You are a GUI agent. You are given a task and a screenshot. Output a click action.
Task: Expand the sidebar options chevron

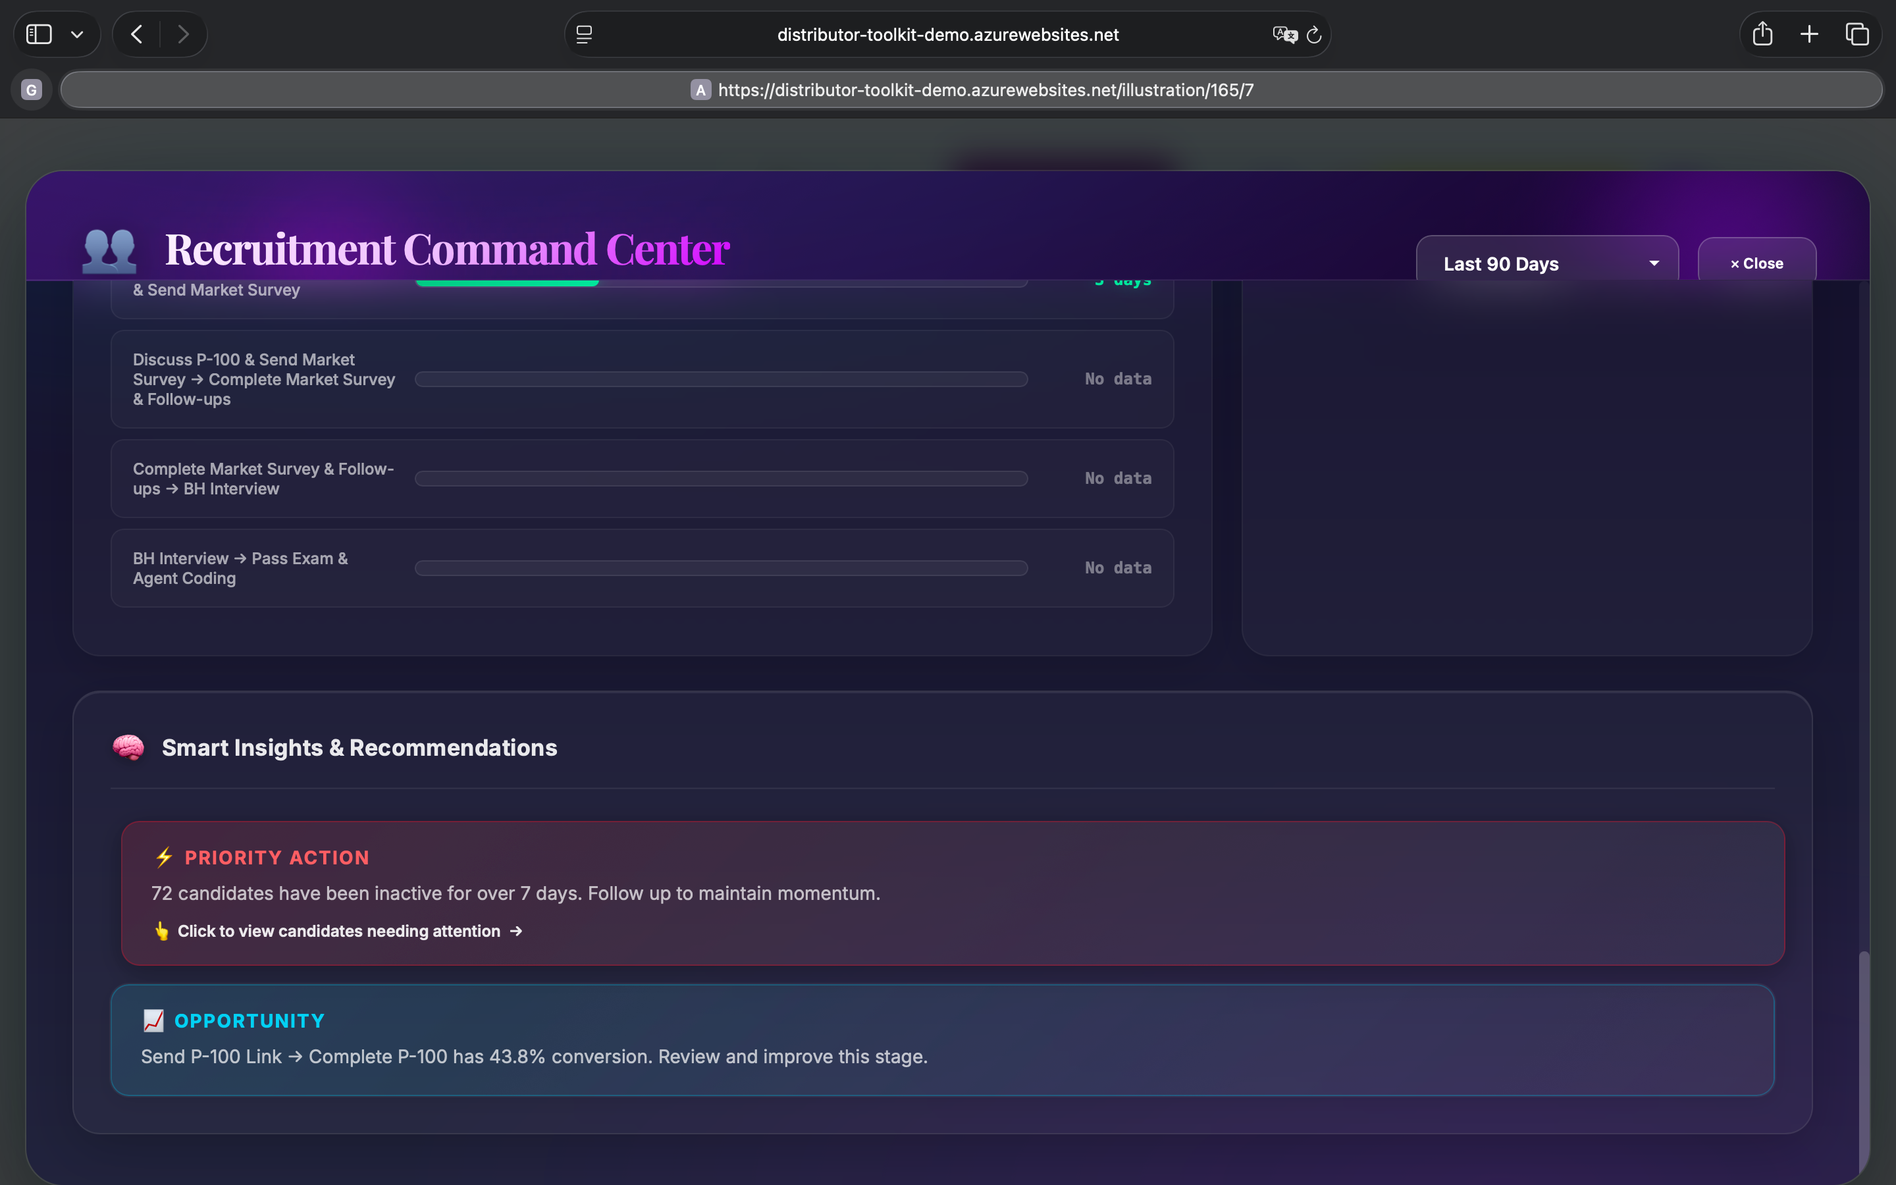77,34
